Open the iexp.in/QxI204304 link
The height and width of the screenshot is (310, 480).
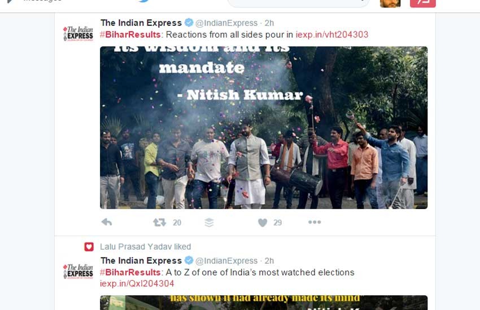tap(137, 284)
